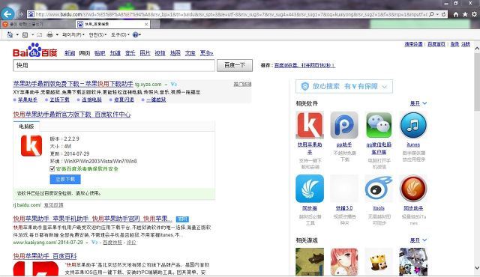The image size is (480, 277).
Task: Close the Baidu search tab
Action: coord(146,24)
